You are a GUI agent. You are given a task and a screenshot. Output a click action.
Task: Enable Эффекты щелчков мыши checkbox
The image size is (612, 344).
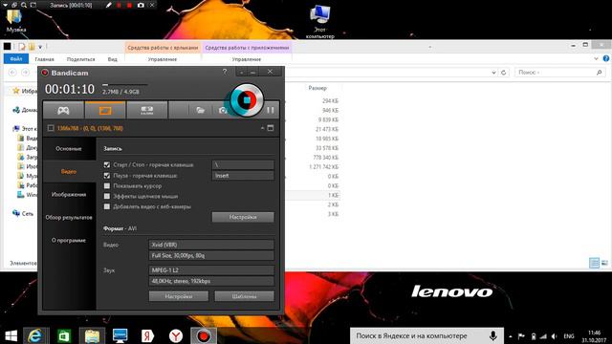tap(107, 196)
